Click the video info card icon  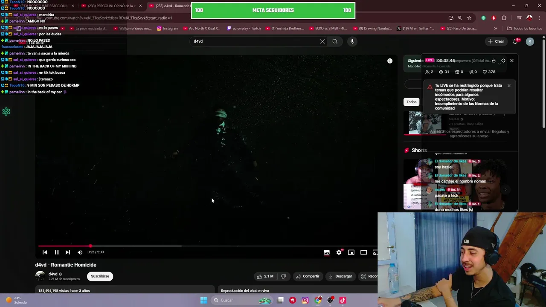click(389, 61)
